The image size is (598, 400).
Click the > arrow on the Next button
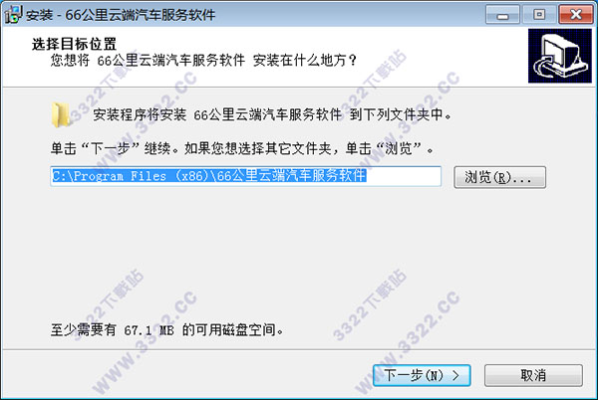(x=456, y=376)
